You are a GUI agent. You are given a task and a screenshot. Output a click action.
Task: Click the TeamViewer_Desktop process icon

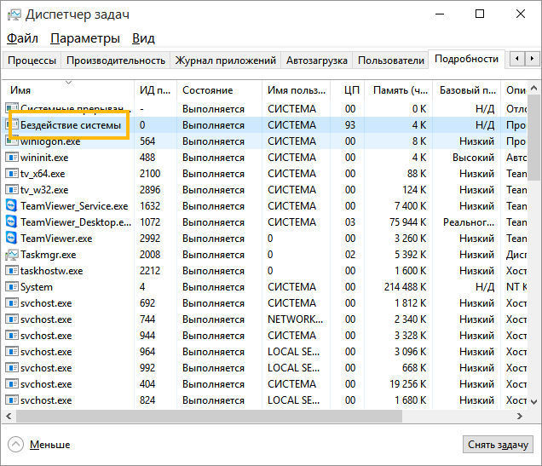pyautogui.click(x=11, y=222)
